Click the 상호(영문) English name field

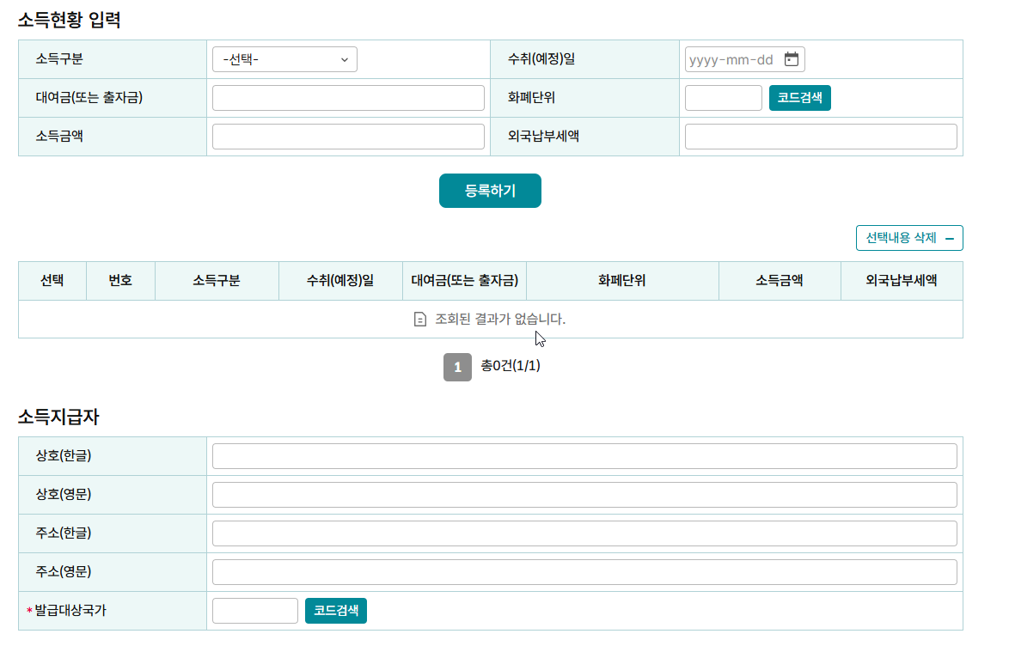coord(585,494)
